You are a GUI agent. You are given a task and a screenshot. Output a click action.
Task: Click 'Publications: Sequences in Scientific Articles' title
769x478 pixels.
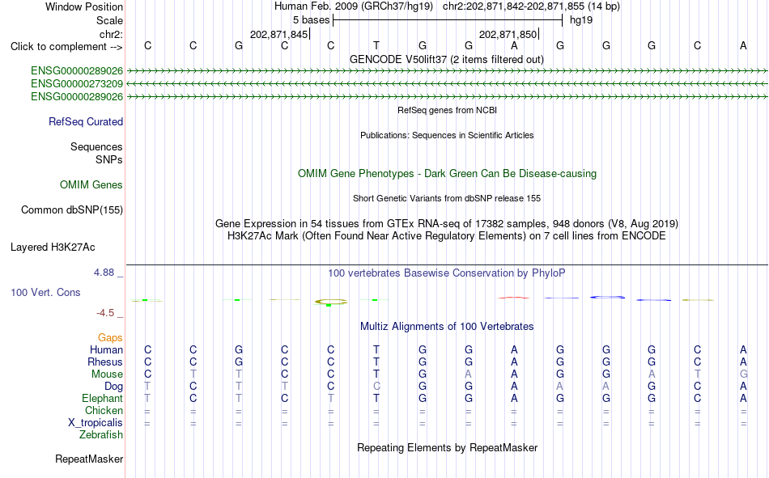(447, 135)
